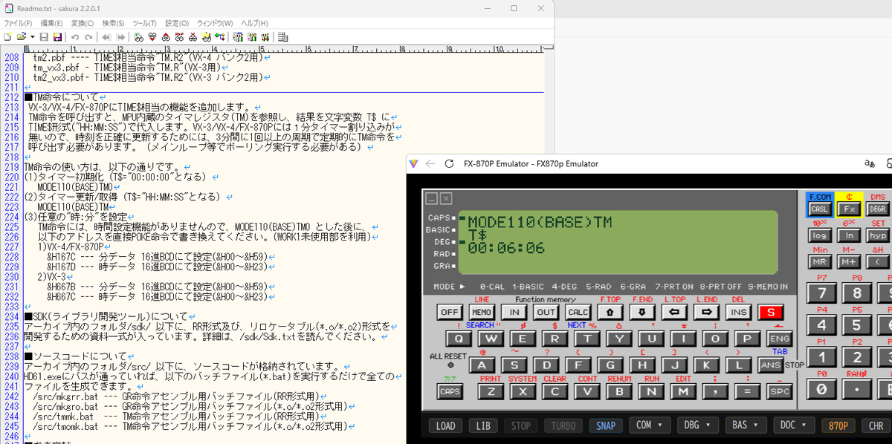Save the file with the floppy disk icon
The width and height of the screenshot is (892, 444).
point(45,36)
